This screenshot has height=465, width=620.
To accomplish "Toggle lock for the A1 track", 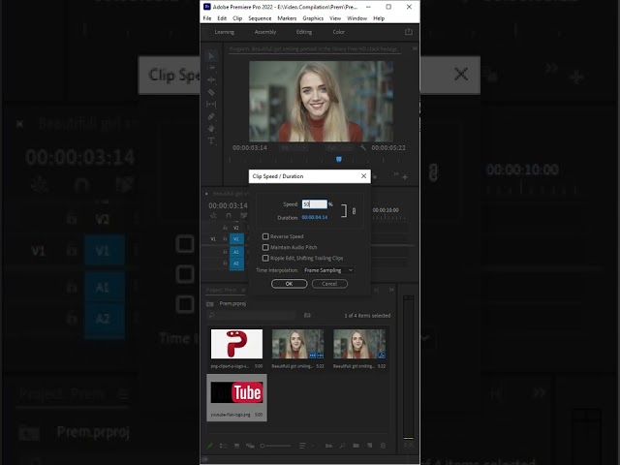I will pyautogui.click(x=225, y=252).
